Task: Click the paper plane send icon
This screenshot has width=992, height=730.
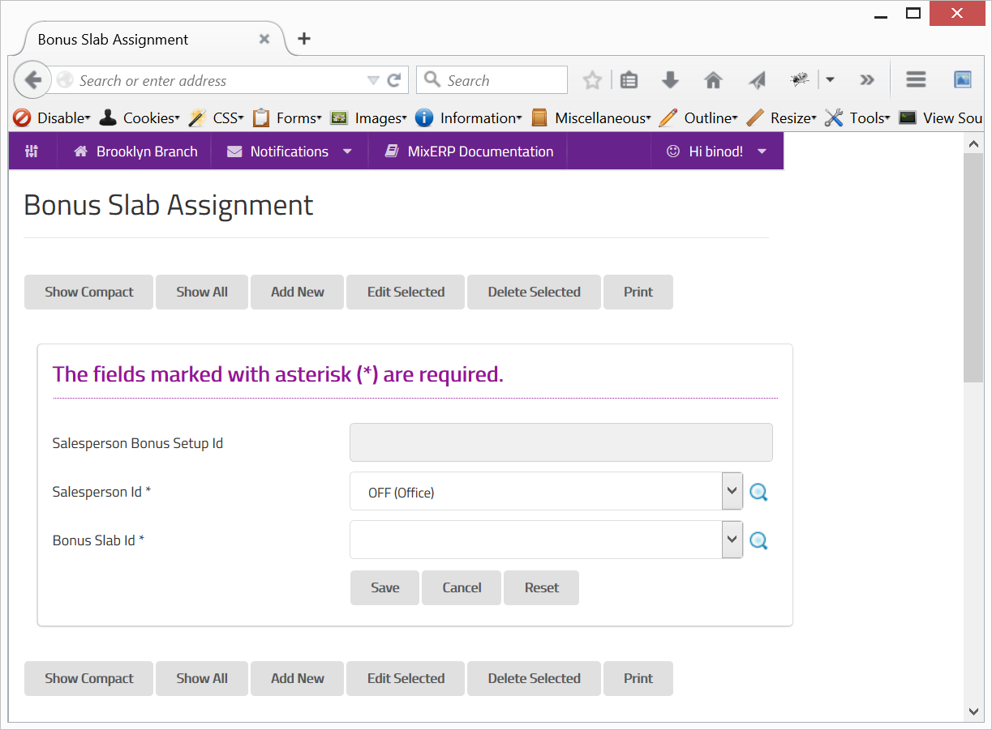Action: (757, 80)
